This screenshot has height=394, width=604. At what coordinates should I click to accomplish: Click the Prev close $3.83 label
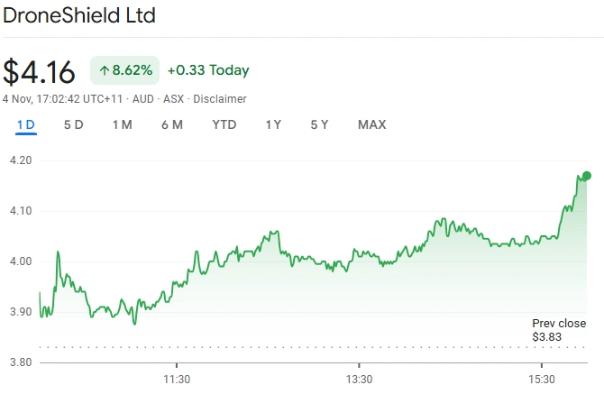click(558, 330)
